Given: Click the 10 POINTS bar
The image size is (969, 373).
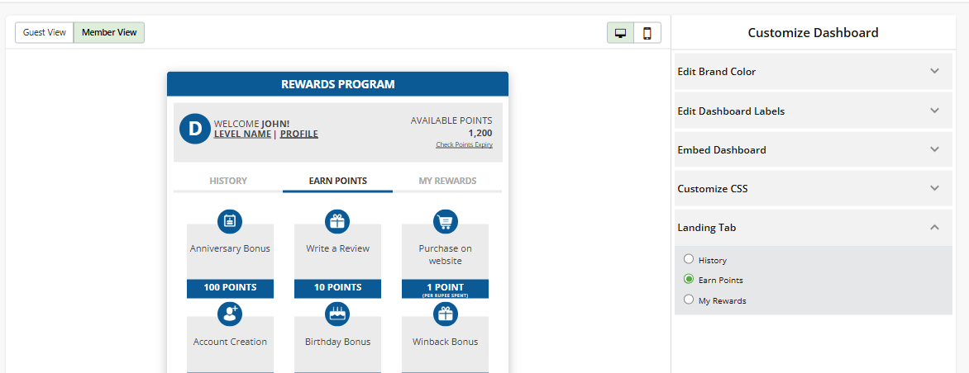Looking at the screenshot, I should (337, 288).
